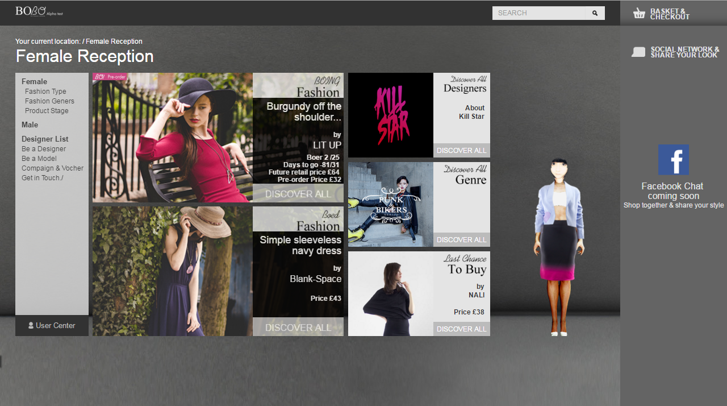Click the 'Price £38' text
This screenshot has width=727, height=406.
click(x=469, y=312)
